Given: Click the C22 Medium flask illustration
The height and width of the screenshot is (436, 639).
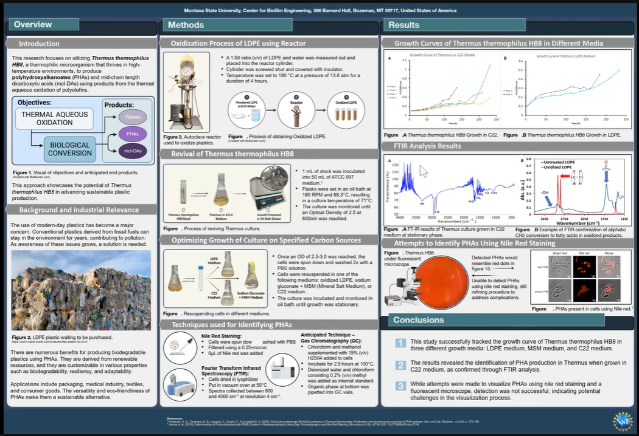Looking at the screenshot, I should point(228,293).
